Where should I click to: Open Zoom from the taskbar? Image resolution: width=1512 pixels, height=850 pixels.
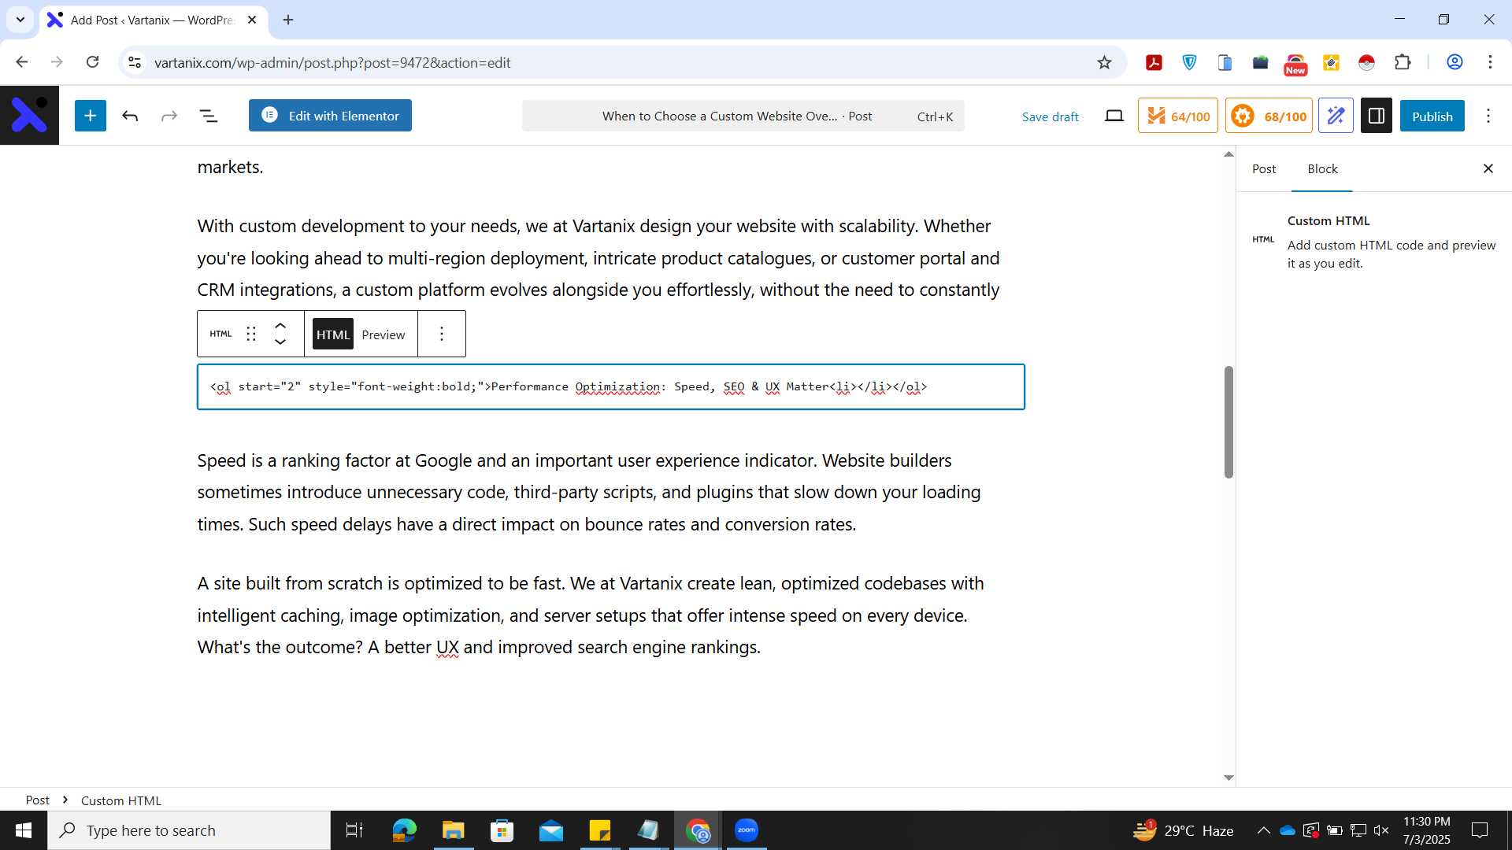746,830
